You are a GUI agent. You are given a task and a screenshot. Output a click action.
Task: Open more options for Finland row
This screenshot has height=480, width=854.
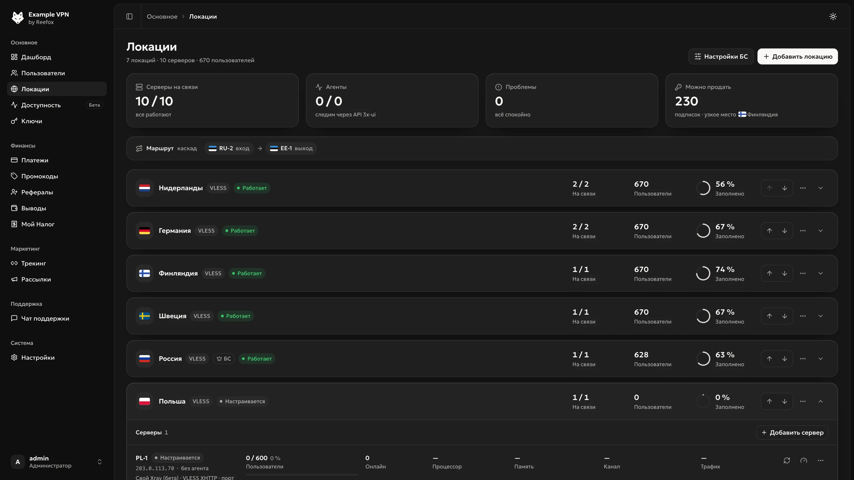(x=803, y=273)
